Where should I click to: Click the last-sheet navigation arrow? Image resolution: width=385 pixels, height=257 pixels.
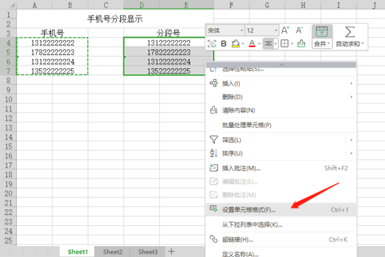(48, 252)
